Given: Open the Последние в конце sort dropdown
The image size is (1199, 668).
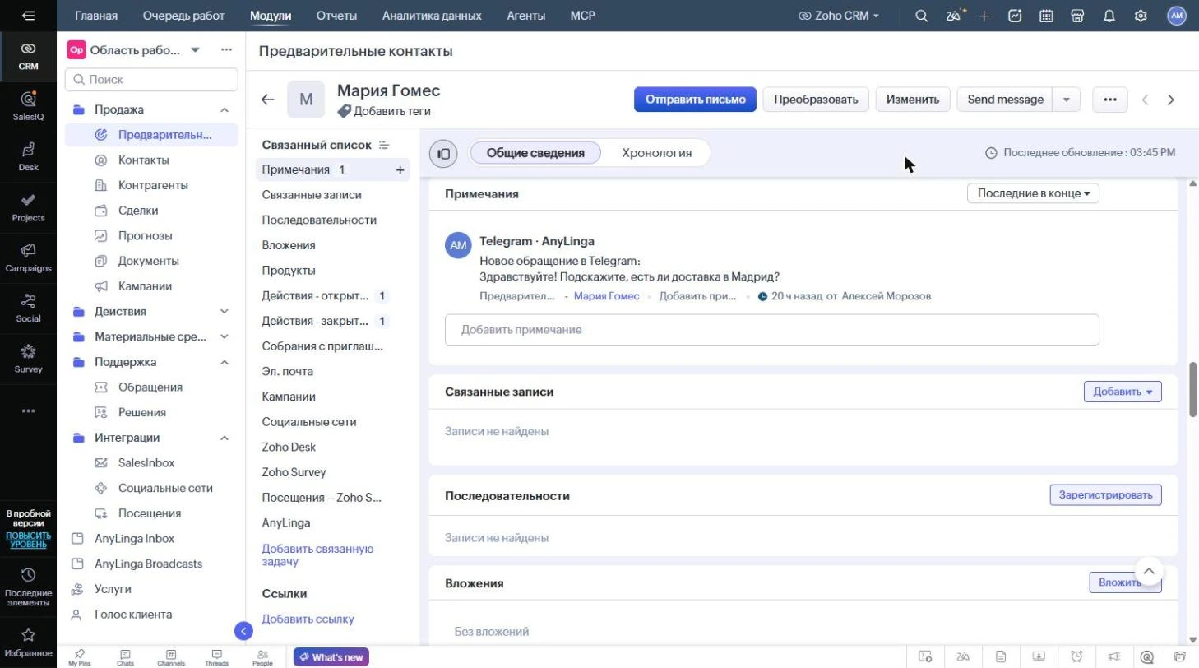Looking at the screenshot, I should point(1034,193).
